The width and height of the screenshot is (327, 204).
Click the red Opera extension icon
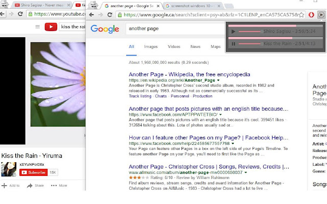click(x=311, y=15)
